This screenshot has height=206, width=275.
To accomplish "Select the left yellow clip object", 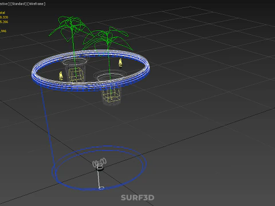I will [61, 76].
